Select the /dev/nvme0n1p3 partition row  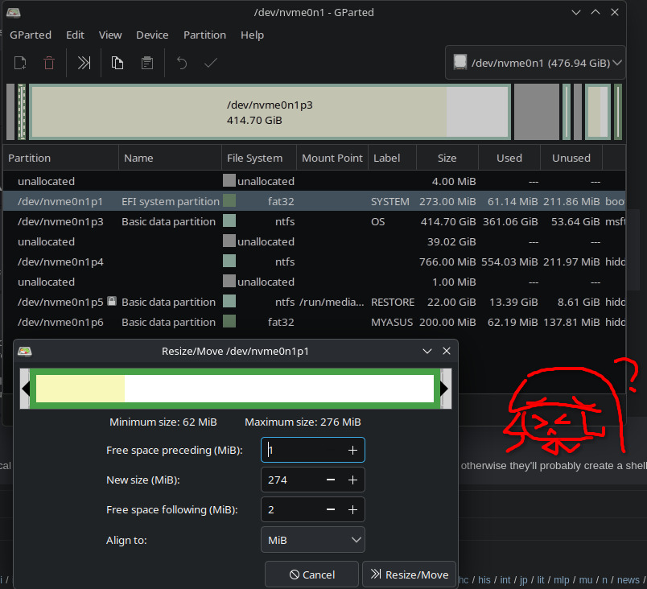(x=315, y=221)
